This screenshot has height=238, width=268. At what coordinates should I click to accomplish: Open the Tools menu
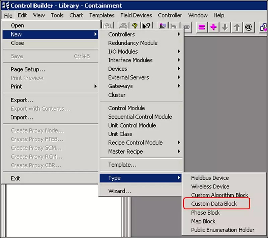(x=57, y=15)
